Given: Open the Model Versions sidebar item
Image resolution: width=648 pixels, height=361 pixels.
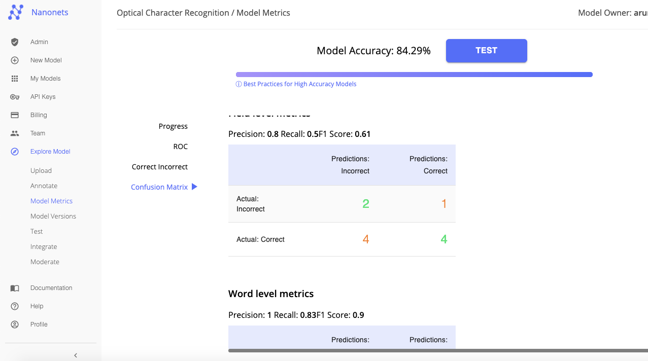Looking at the screenshot, I should [53, 216].
